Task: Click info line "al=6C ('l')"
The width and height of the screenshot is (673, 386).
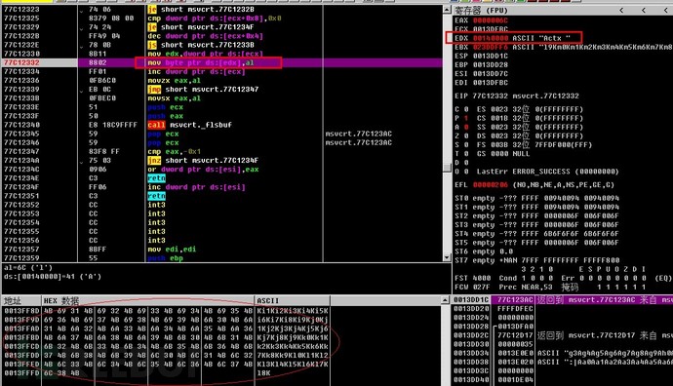Action: (x=28, y=268)
